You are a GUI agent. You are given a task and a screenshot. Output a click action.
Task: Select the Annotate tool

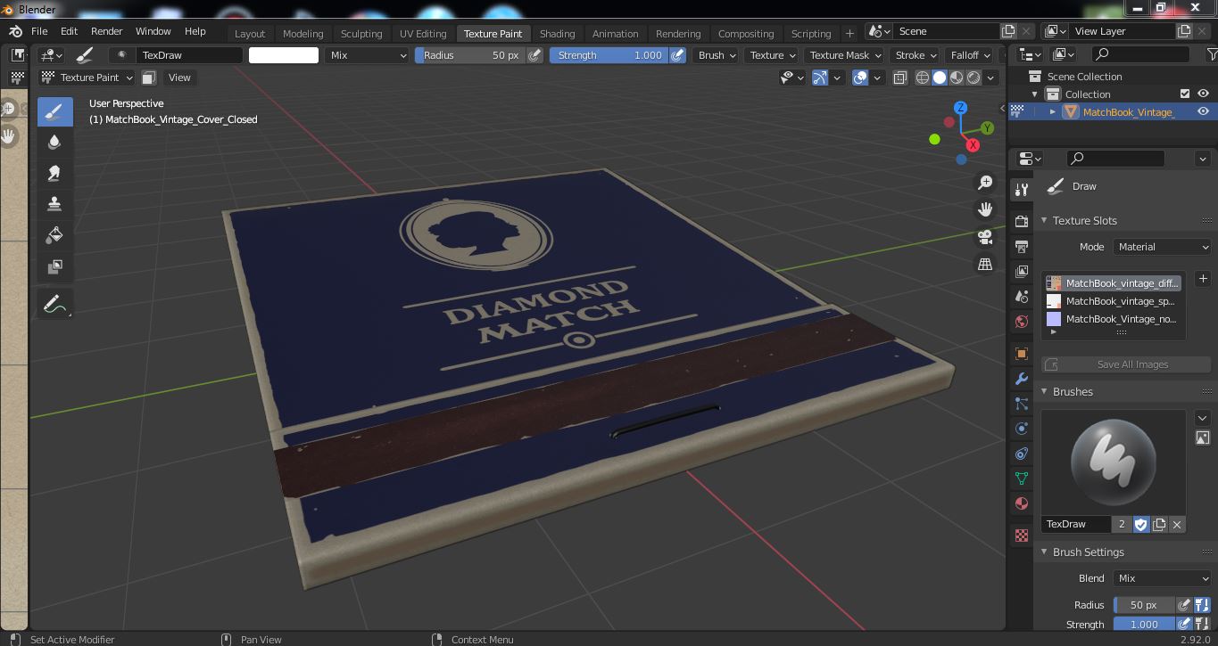tap(55, 304)
